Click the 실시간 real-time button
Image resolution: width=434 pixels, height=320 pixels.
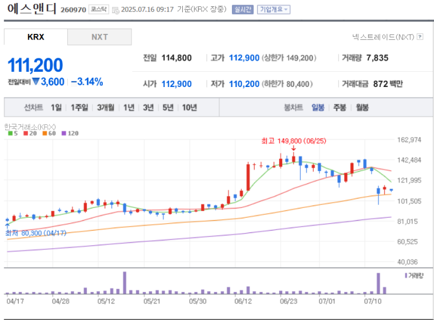pos(243,10)
